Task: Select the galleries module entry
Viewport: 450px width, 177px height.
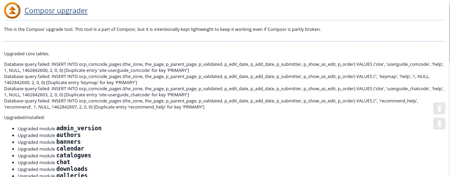Action: click(x=53, y=175)
